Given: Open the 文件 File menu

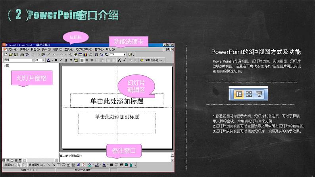Looking at the screenshot, I should tap(13, 49).
